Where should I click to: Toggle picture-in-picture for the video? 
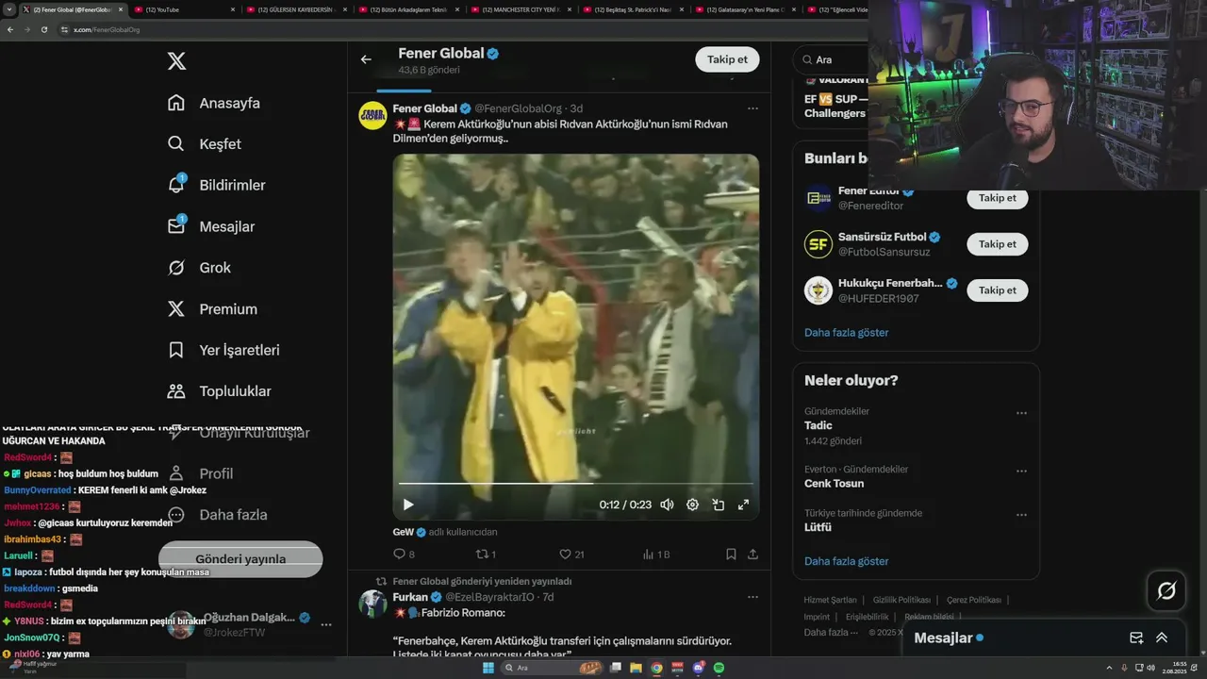tap(718, 505)
